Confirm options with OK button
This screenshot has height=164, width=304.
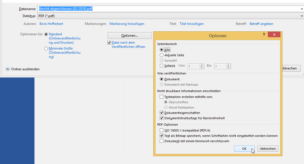pos(244,149)
